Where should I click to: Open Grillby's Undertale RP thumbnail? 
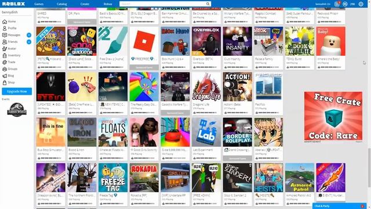175,178
